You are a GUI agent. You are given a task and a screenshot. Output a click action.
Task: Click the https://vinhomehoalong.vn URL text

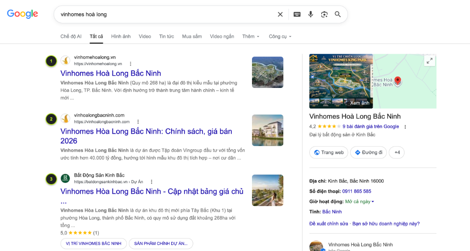[98, 64]
